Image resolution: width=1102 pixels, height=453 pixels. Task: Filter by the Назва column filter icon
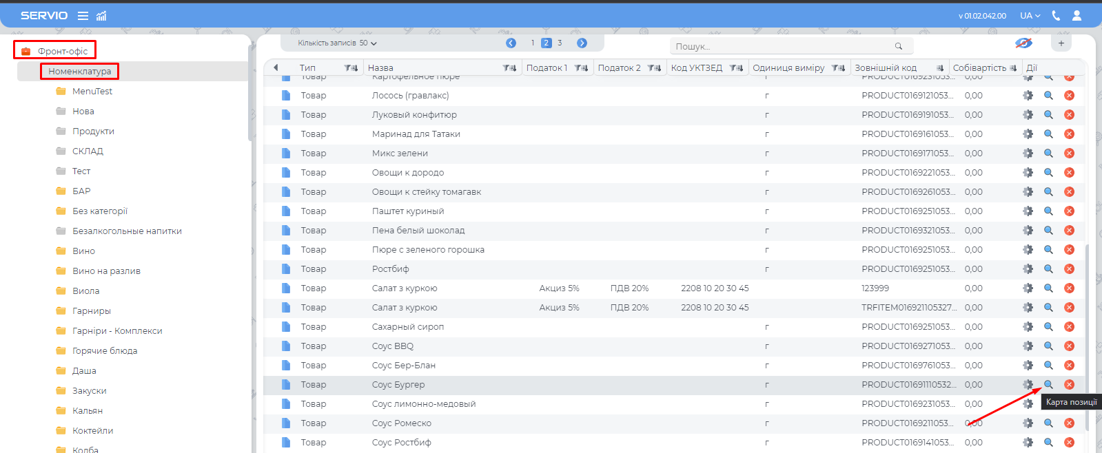(509, 68)
